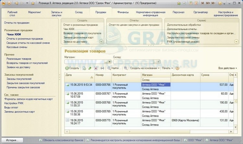
Task: Open dropdown on orange round title bar button
Action: coord(9,3)
